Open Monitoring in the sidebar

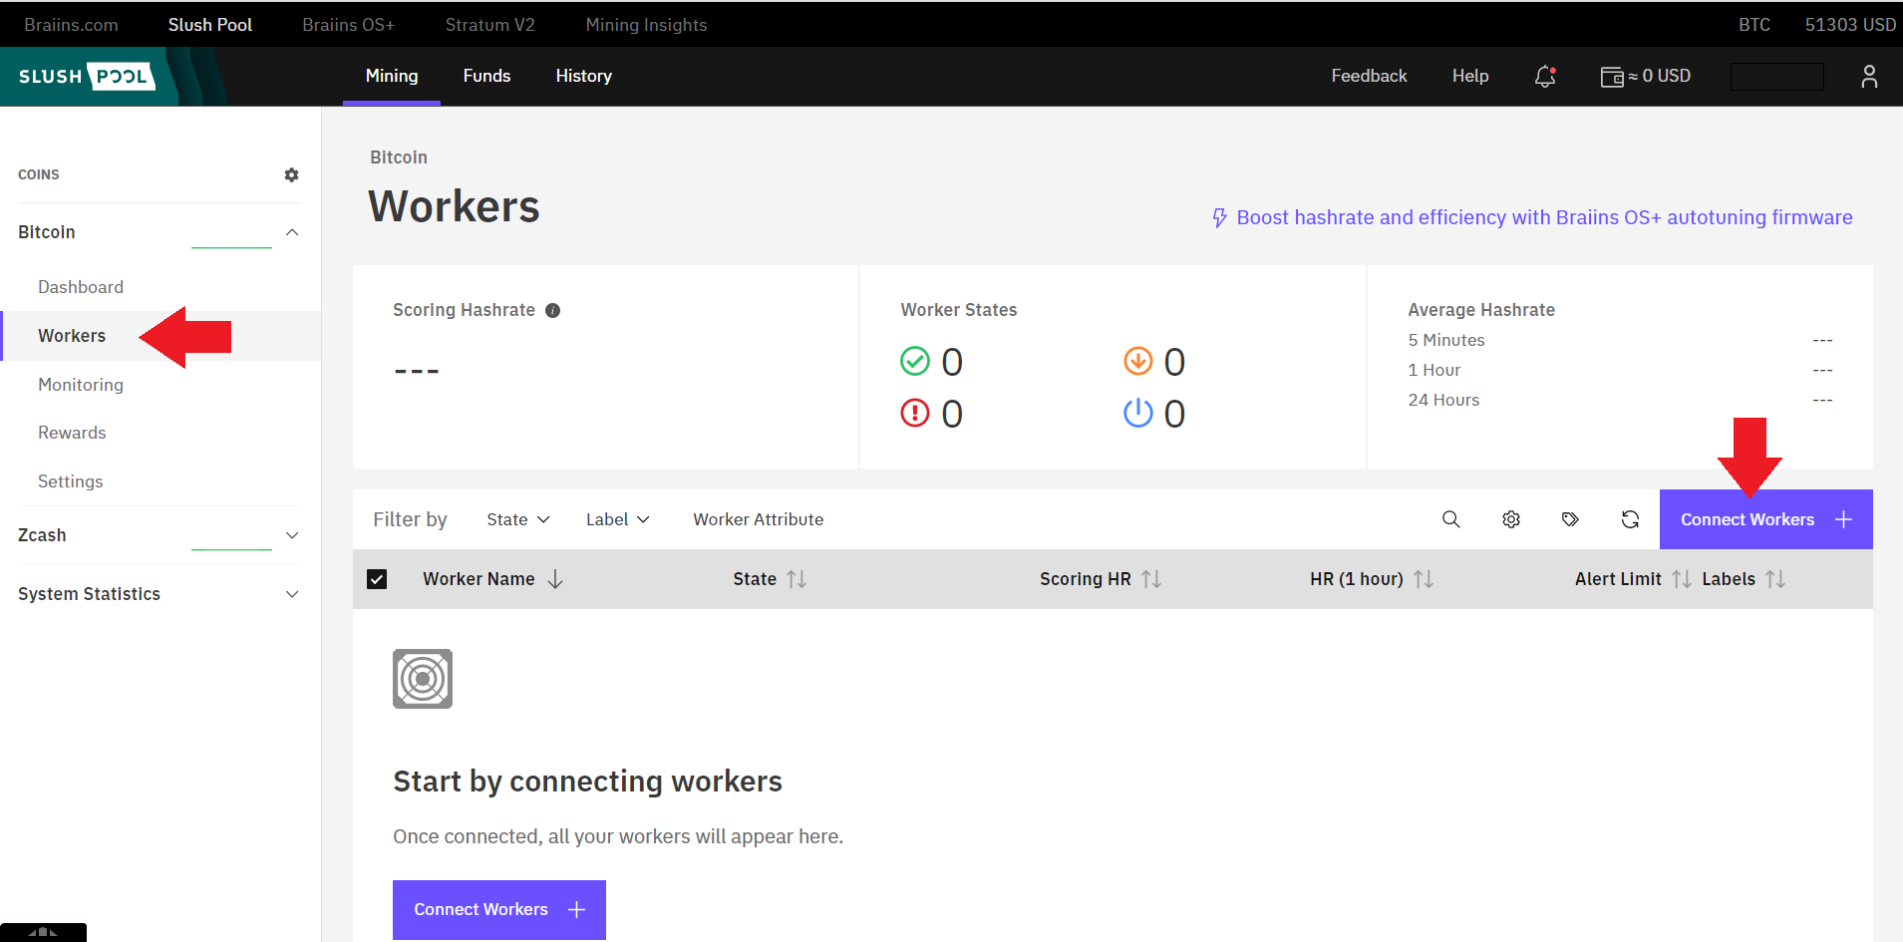(x=81, y=385)
